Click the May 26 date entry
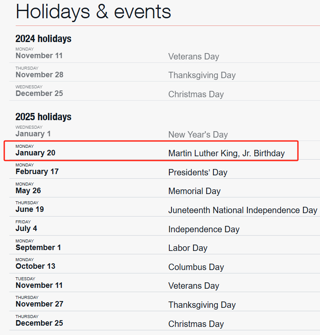Screen dimensions: 320x335 click(28, 191)
